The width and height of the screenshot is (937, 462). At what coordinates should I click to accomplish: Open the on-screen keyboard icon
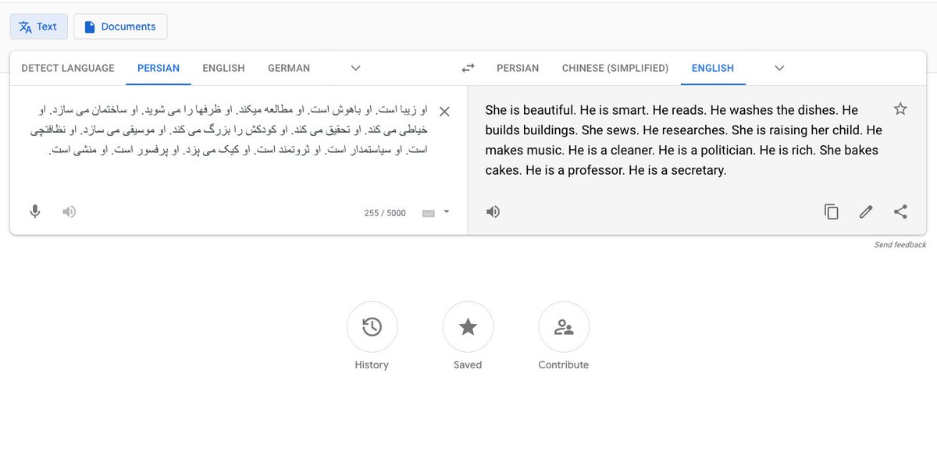click(x=428, y=213)
